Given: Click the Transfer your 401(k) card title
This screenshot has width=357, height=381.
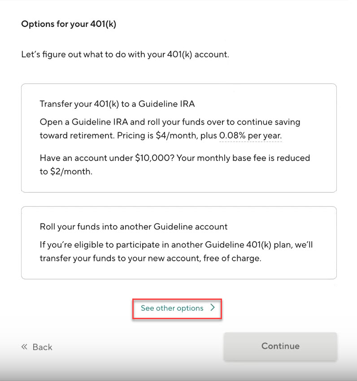Looking at the screenshot, I should point(117,104).
